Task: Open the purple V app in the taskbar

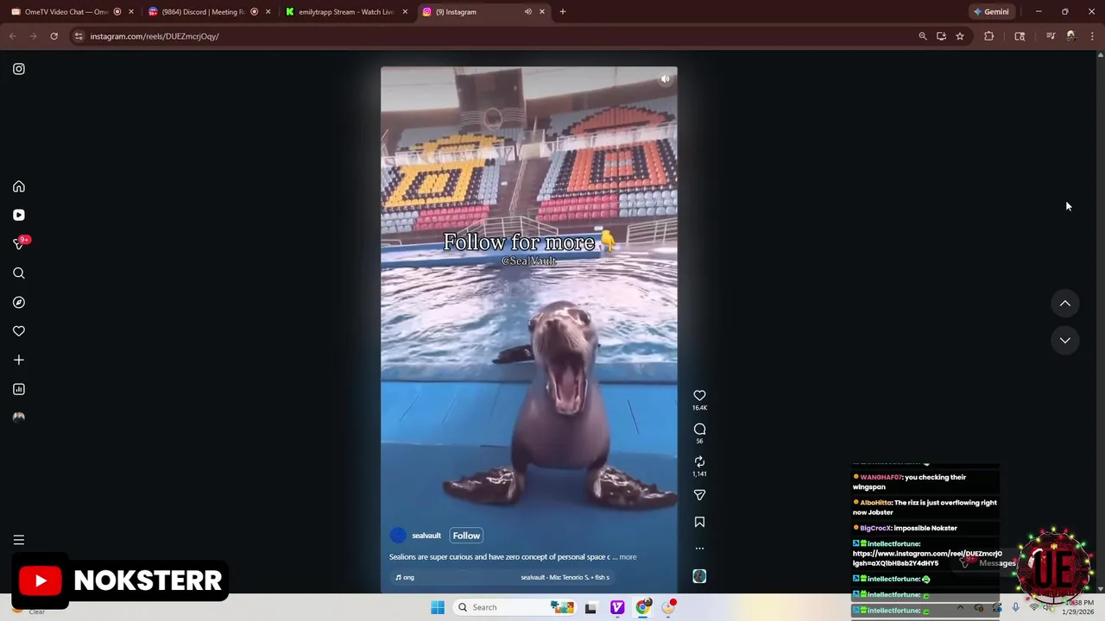Action: [x=617, y=607]
